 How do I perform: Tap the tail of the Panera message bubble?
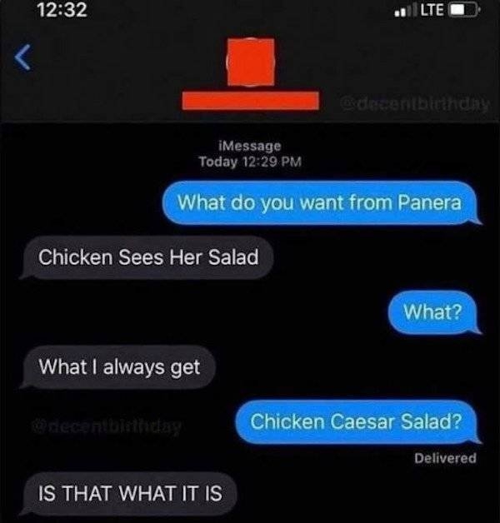(477, 220)
